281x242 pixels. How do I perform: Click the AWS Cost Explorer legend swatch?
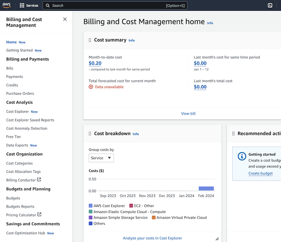click(90, 206)
